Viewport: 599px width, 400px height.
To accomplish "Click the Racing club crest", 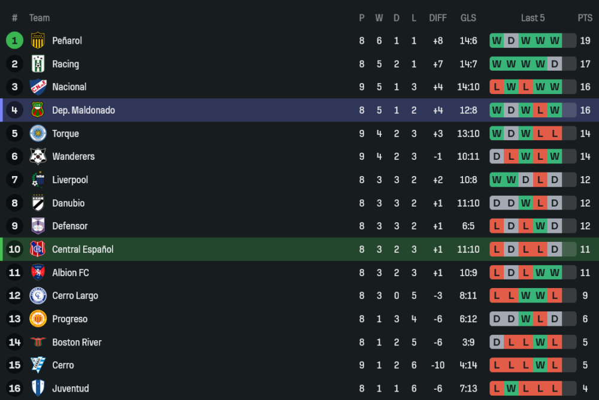I will tap(38, 64).
